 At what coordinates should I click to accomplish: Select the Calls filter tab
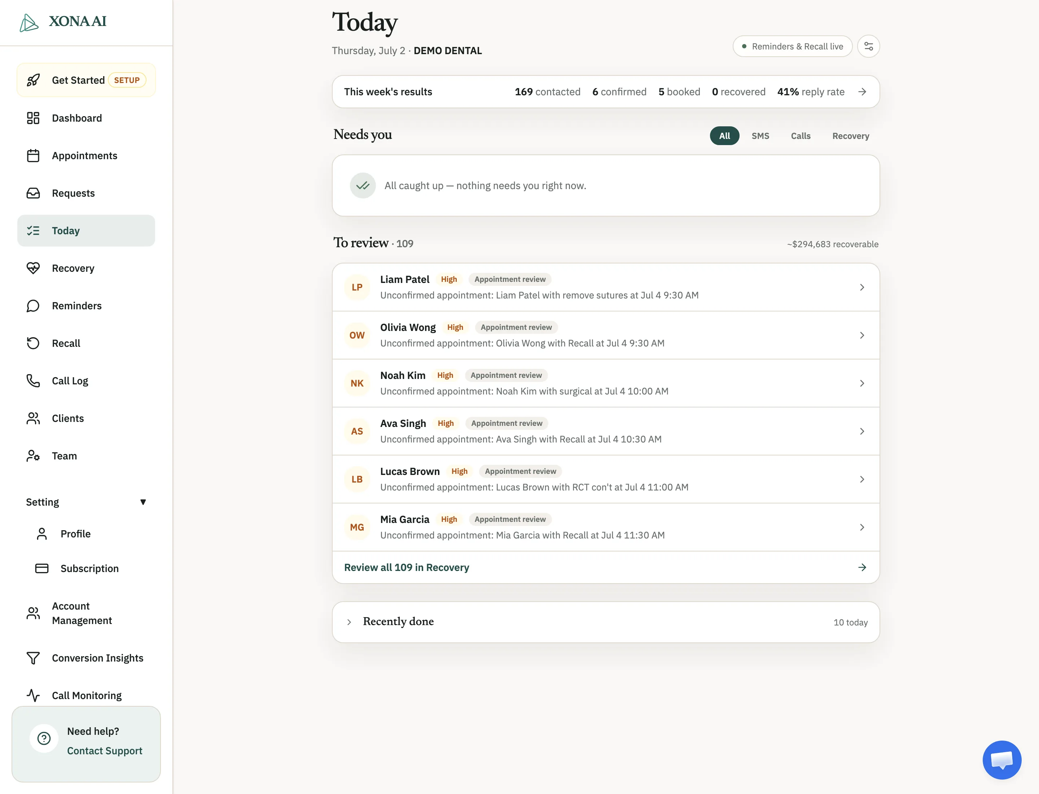tap(801, 136)
